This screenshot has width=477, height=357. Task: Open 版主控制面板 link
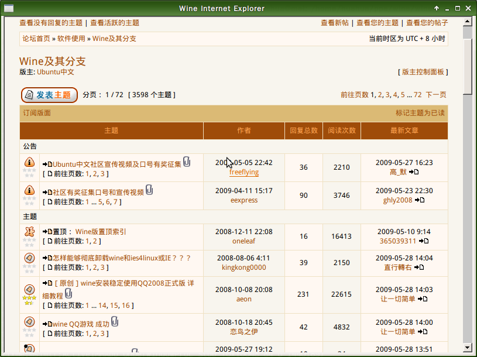point(423,72)
